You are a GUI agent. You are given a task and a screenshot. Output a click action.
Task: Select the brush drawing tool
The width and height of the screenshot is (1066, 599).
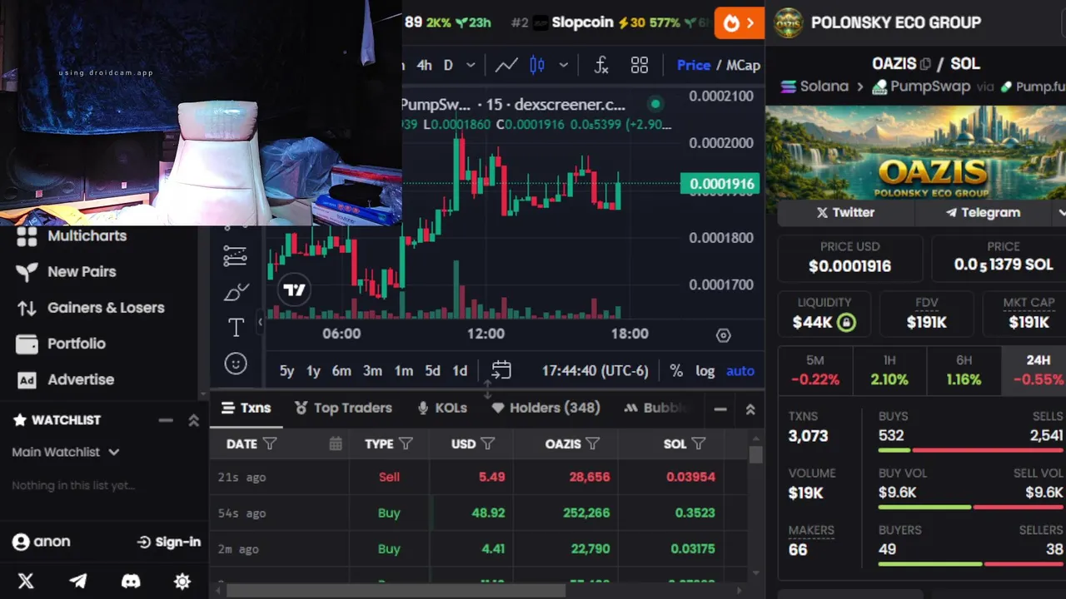tap(236, 292)
